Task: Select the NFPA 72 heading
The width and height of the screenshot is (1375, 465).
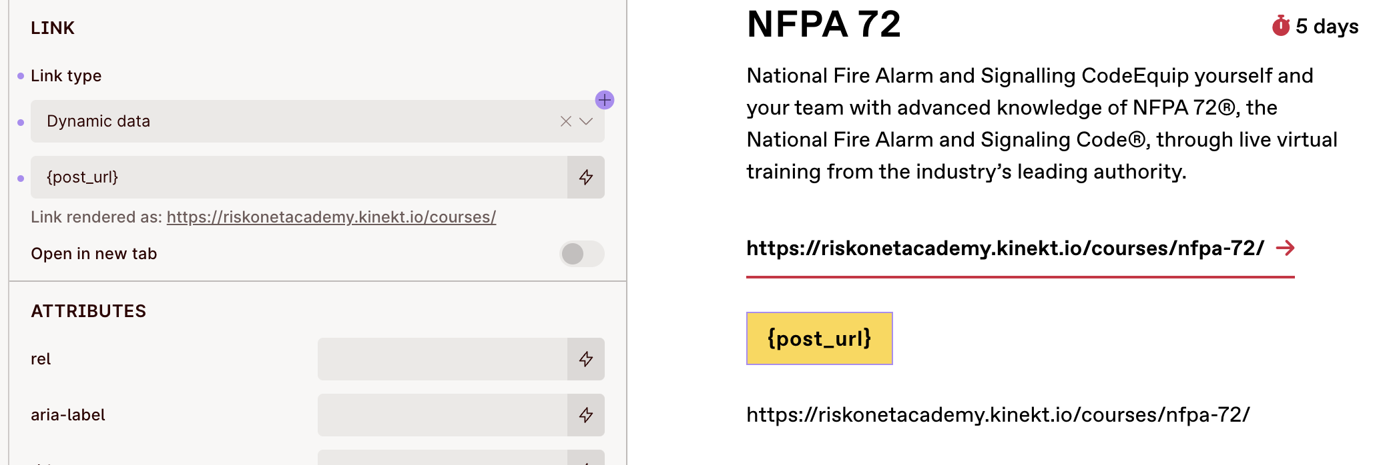Action: 824,25
